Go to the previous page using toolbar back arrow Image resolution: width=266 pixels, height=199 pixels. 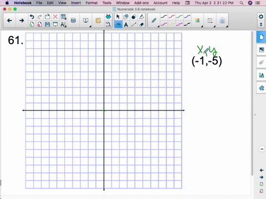tap(9, 20)
